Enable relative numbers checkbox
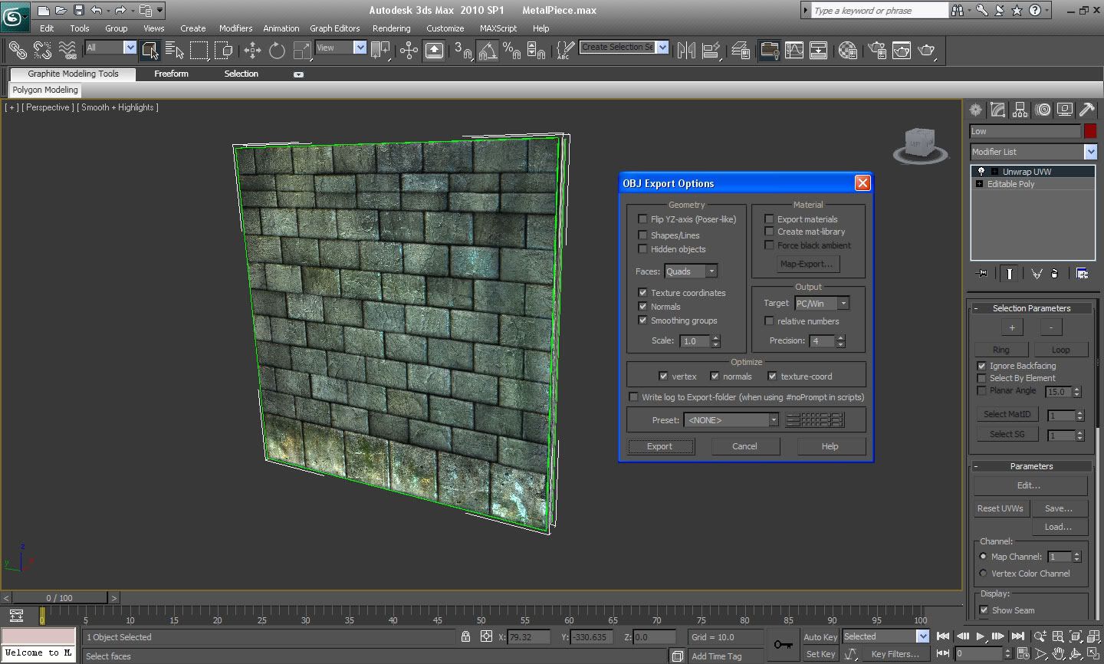Image resolution: width=1104 pixels, height=664 pixels. [769, 320]
